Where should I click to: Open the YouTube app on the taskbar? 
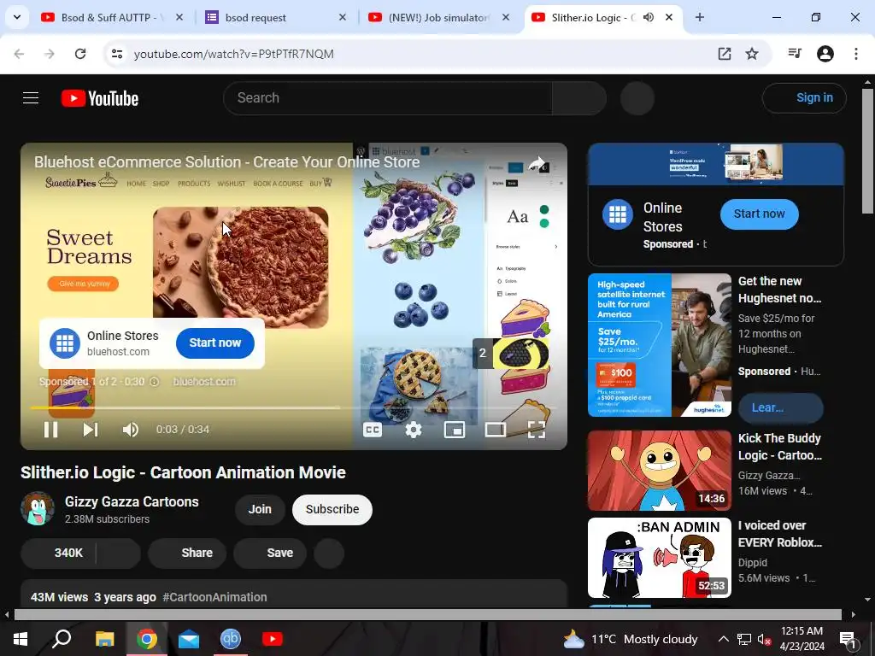click(x=273, y=639)
